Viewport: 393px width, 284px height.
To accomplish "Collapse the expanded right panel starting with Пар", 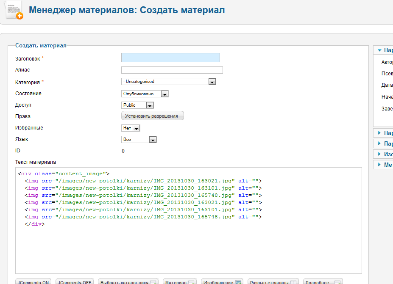I will [x=383, y=50].
